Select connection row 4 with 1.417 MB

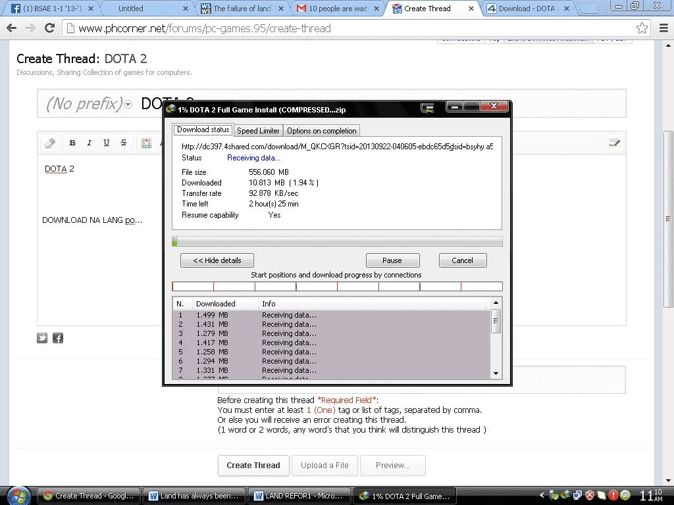tap(332, 343)
